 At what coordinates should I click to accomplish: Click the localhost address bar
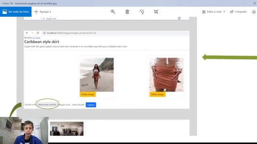116,33
